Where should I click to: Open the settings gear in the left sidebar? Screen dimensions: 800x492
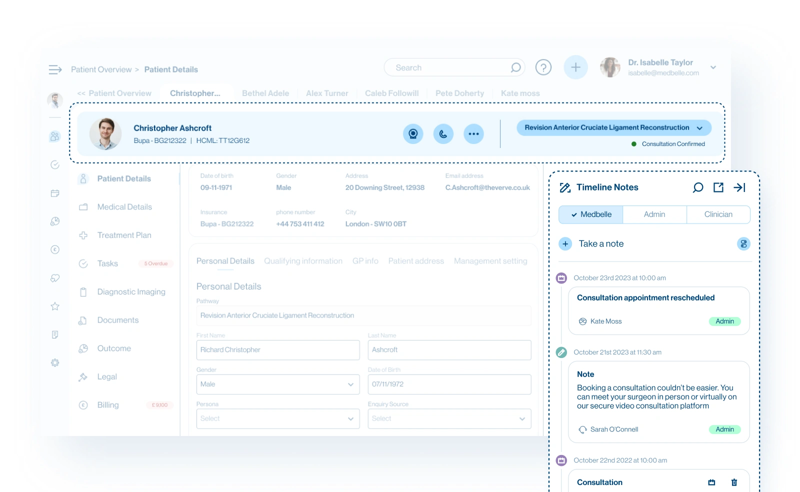click(x=55, y=362)
